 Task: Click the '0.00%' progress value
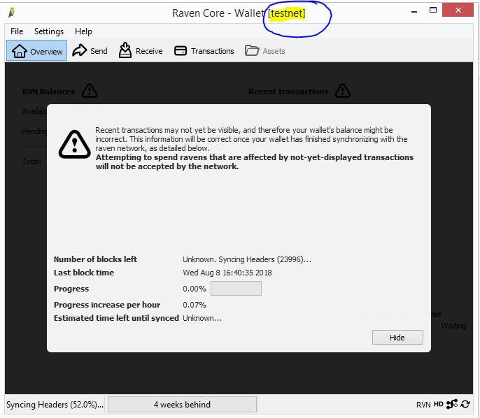pyautogui.click(x=195, y=289)
